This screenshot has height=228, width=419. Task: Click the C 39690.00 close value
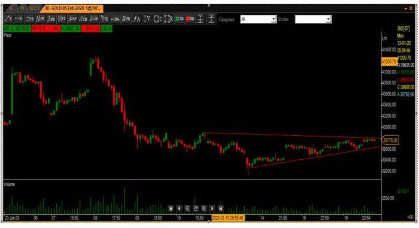coord(405,87)
